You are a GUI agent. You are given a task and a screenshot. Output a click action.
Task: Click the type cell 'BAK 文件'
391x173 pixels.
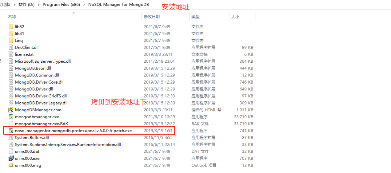coord(199,124)
